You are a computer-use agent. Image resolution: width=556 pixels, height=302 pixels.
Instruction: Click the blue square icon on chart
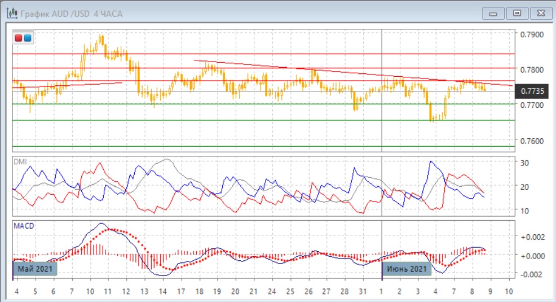pyautogui.click(x=28, y=38)
